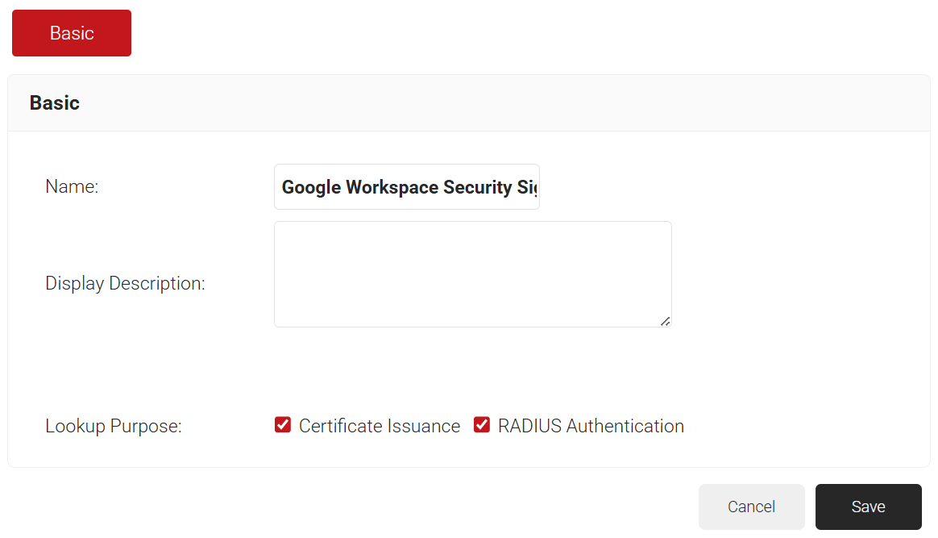This screenshot has height=538, width=938.
Task: Cancel editing this form
Action: pos(751,507)
